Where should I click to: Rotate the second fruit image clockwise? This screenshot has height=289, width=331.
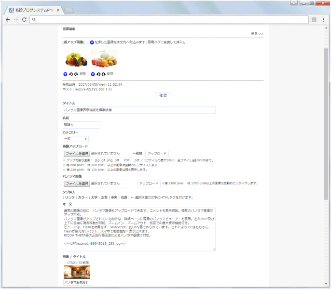click(x=103, y=74)
